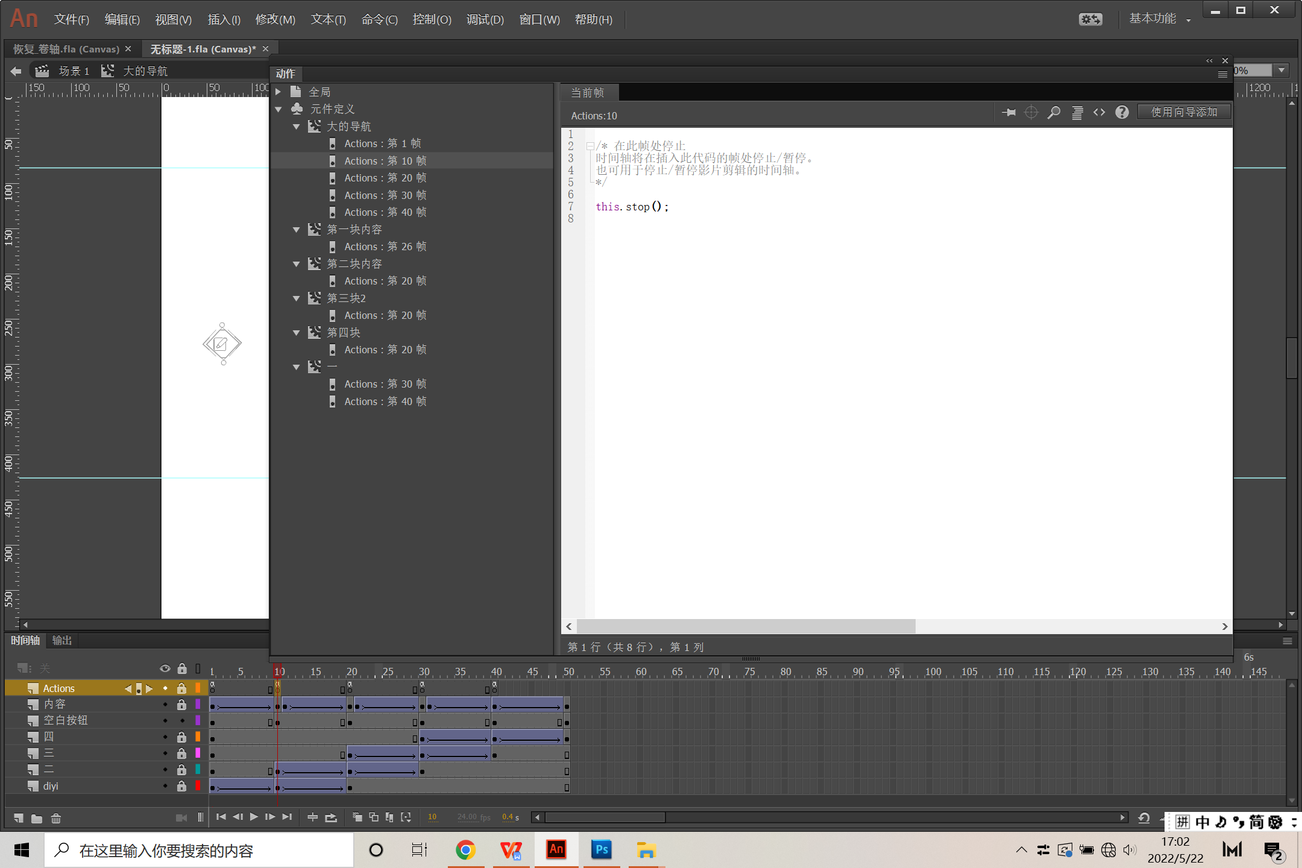Click the find magnifier icon in Actions panel

1054,113
